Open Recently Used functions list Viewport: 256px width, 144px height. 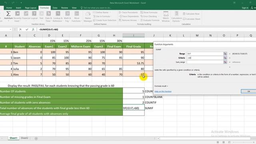click(x=17, y=16)
